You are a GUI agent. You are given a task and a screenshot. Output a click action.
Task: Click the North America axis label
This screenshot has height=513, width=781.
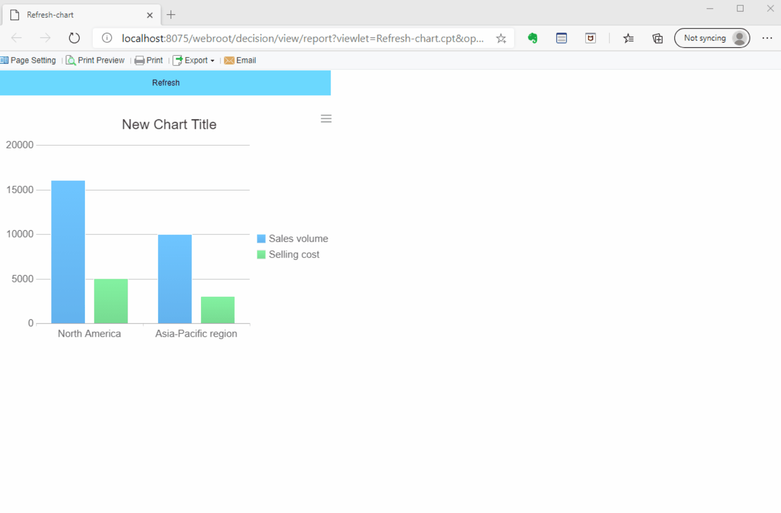(89, 334)
